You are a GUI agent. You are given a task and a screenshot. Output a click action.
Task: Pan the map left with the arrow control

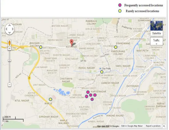pyautogui.click(x=6, y=29)
